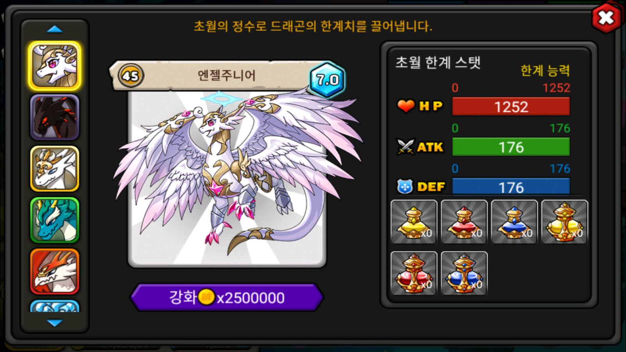Close the transcendence window with the red X
Screen dimensions: 626x352
coord(606,18)
